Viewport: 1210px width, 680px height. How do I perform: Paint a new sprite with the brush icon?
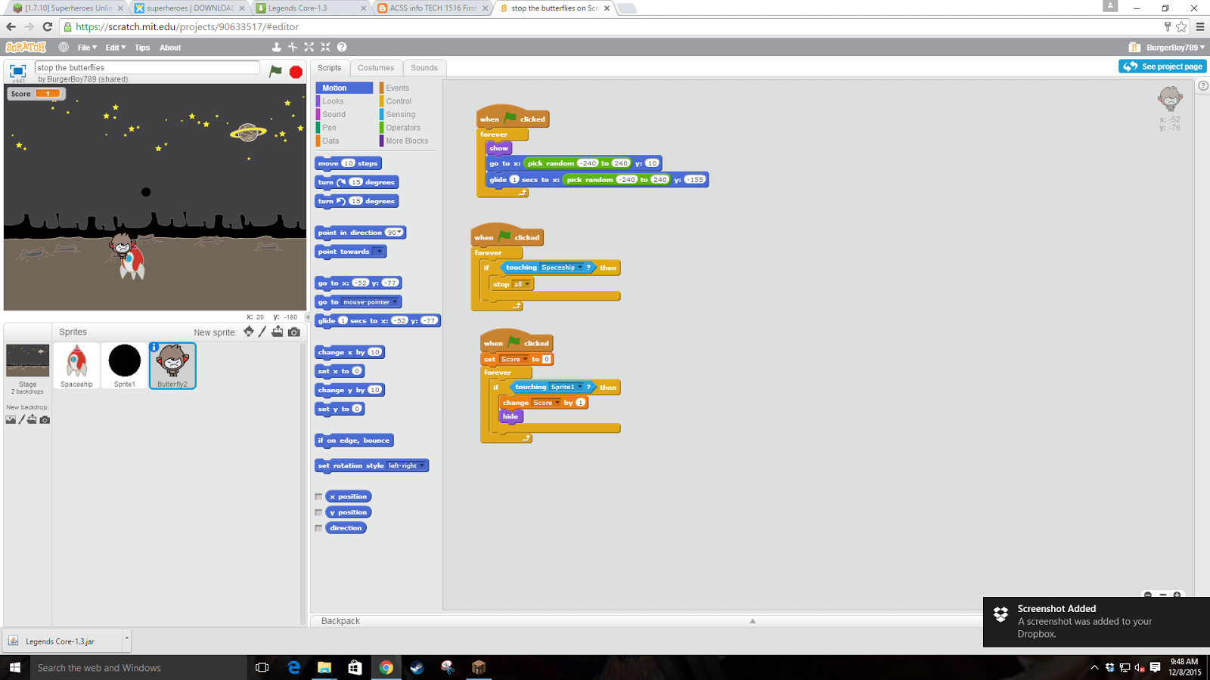coord(262,331)
